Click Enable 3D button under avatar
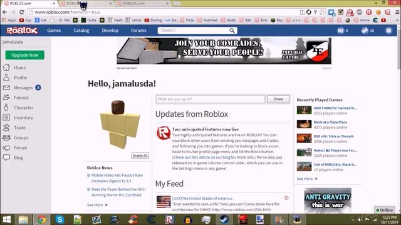Viewport: 401px width, 225px height. [140, 156]
